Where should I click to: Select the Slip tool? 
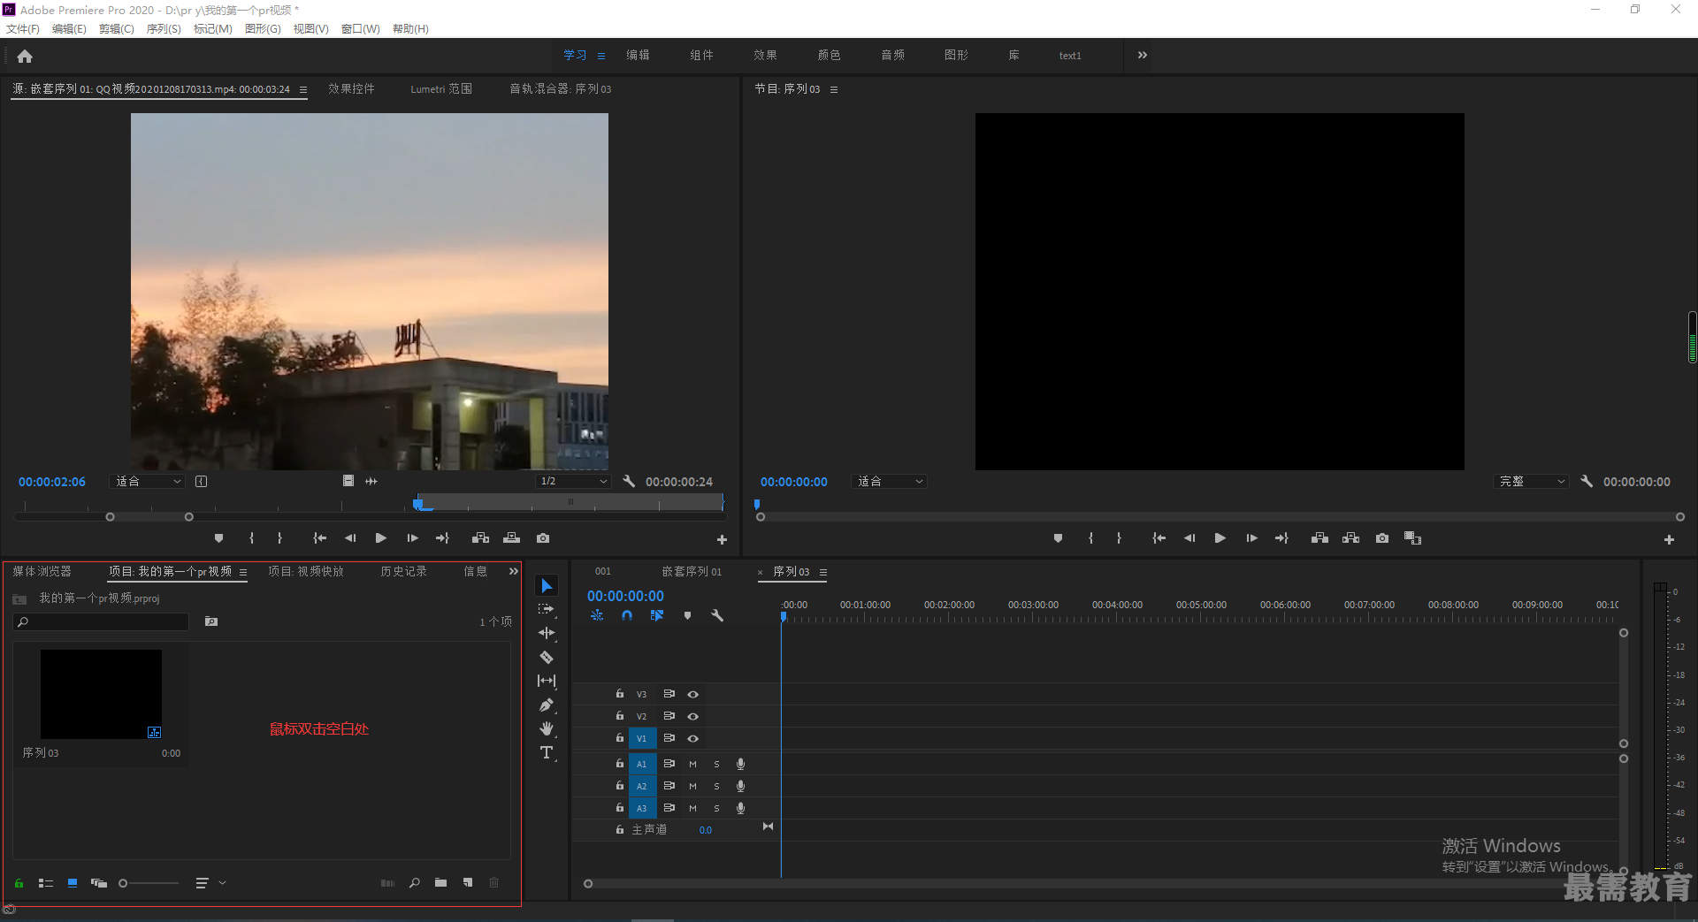tap(547, 681)
